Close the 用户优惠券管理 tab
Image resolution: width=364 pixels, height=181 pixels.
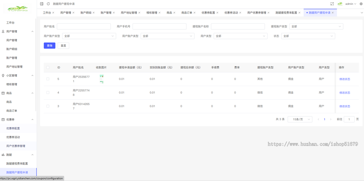click(269, 13)
